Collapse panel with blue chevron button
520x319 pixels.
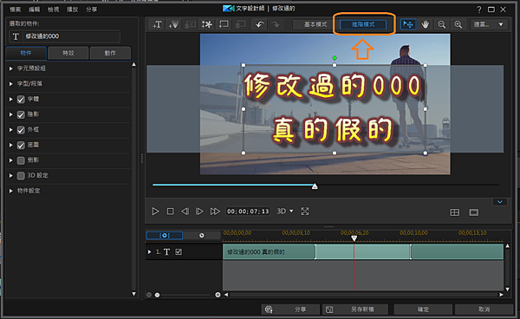tap(500, 202)
